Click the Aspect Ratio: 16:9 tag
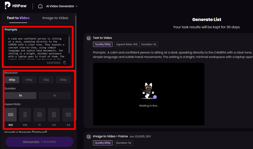This screenshot has height=149, width=253. 126,44
